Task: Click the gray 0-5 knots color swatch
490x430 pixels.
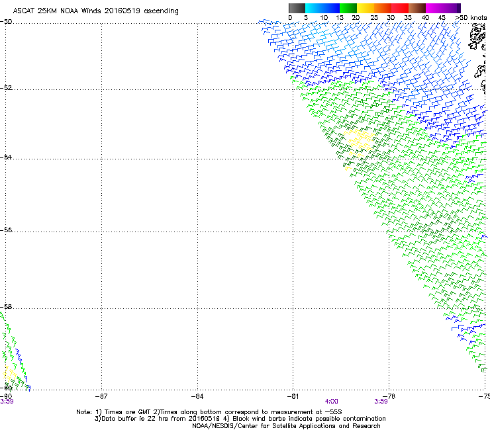Action: 297,8
